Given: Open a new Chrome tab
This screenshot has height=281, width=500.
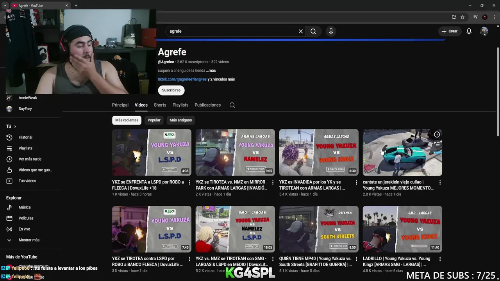Looking at the screenshot, I should (x=76, y=5).
